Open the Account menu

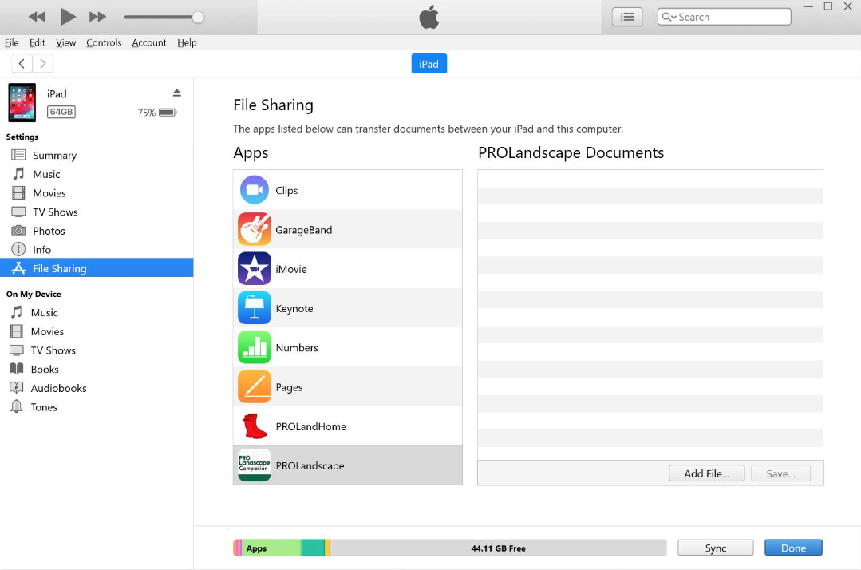(148, 42)
